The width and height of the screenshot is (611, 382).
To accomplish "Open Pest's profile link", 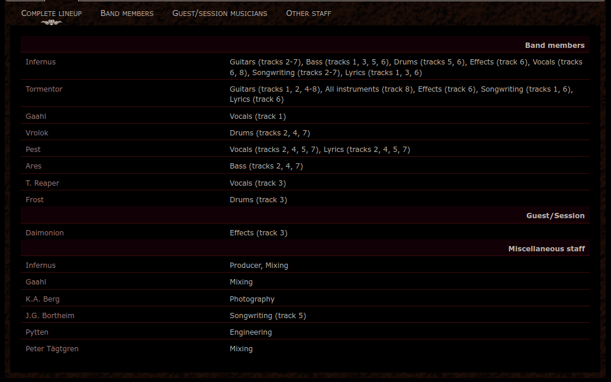I will pos(33,150).
